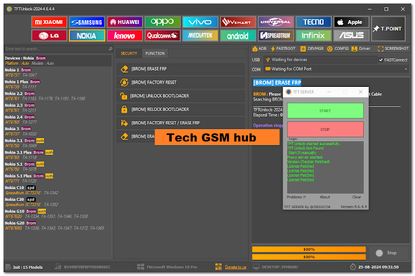The width and height of the screenshot is (415, 276).
Task: Pick the Tecno brand tile
Action: (x=313, y=22)
